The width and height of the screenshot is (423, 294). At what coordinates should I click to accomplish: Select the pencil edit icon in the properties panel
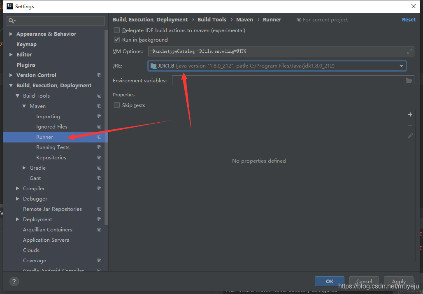pyautogui.click(x=410, y=135)
